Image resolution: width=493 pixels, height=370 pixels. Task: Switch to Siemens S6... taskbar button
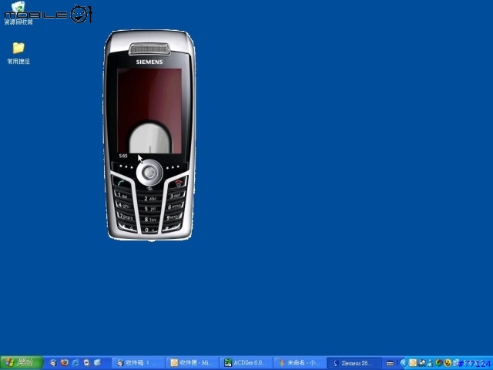(x=354, y=363)
